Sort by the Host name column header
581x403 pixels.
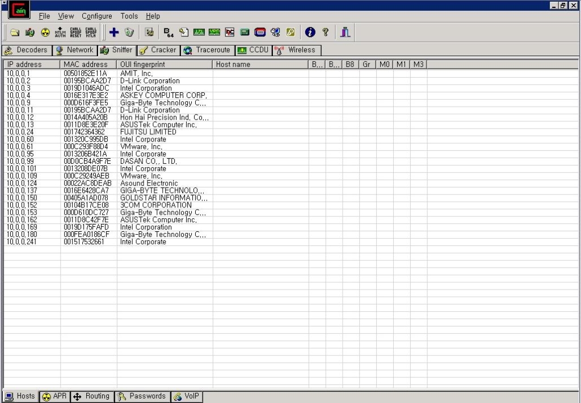[260, 65]
